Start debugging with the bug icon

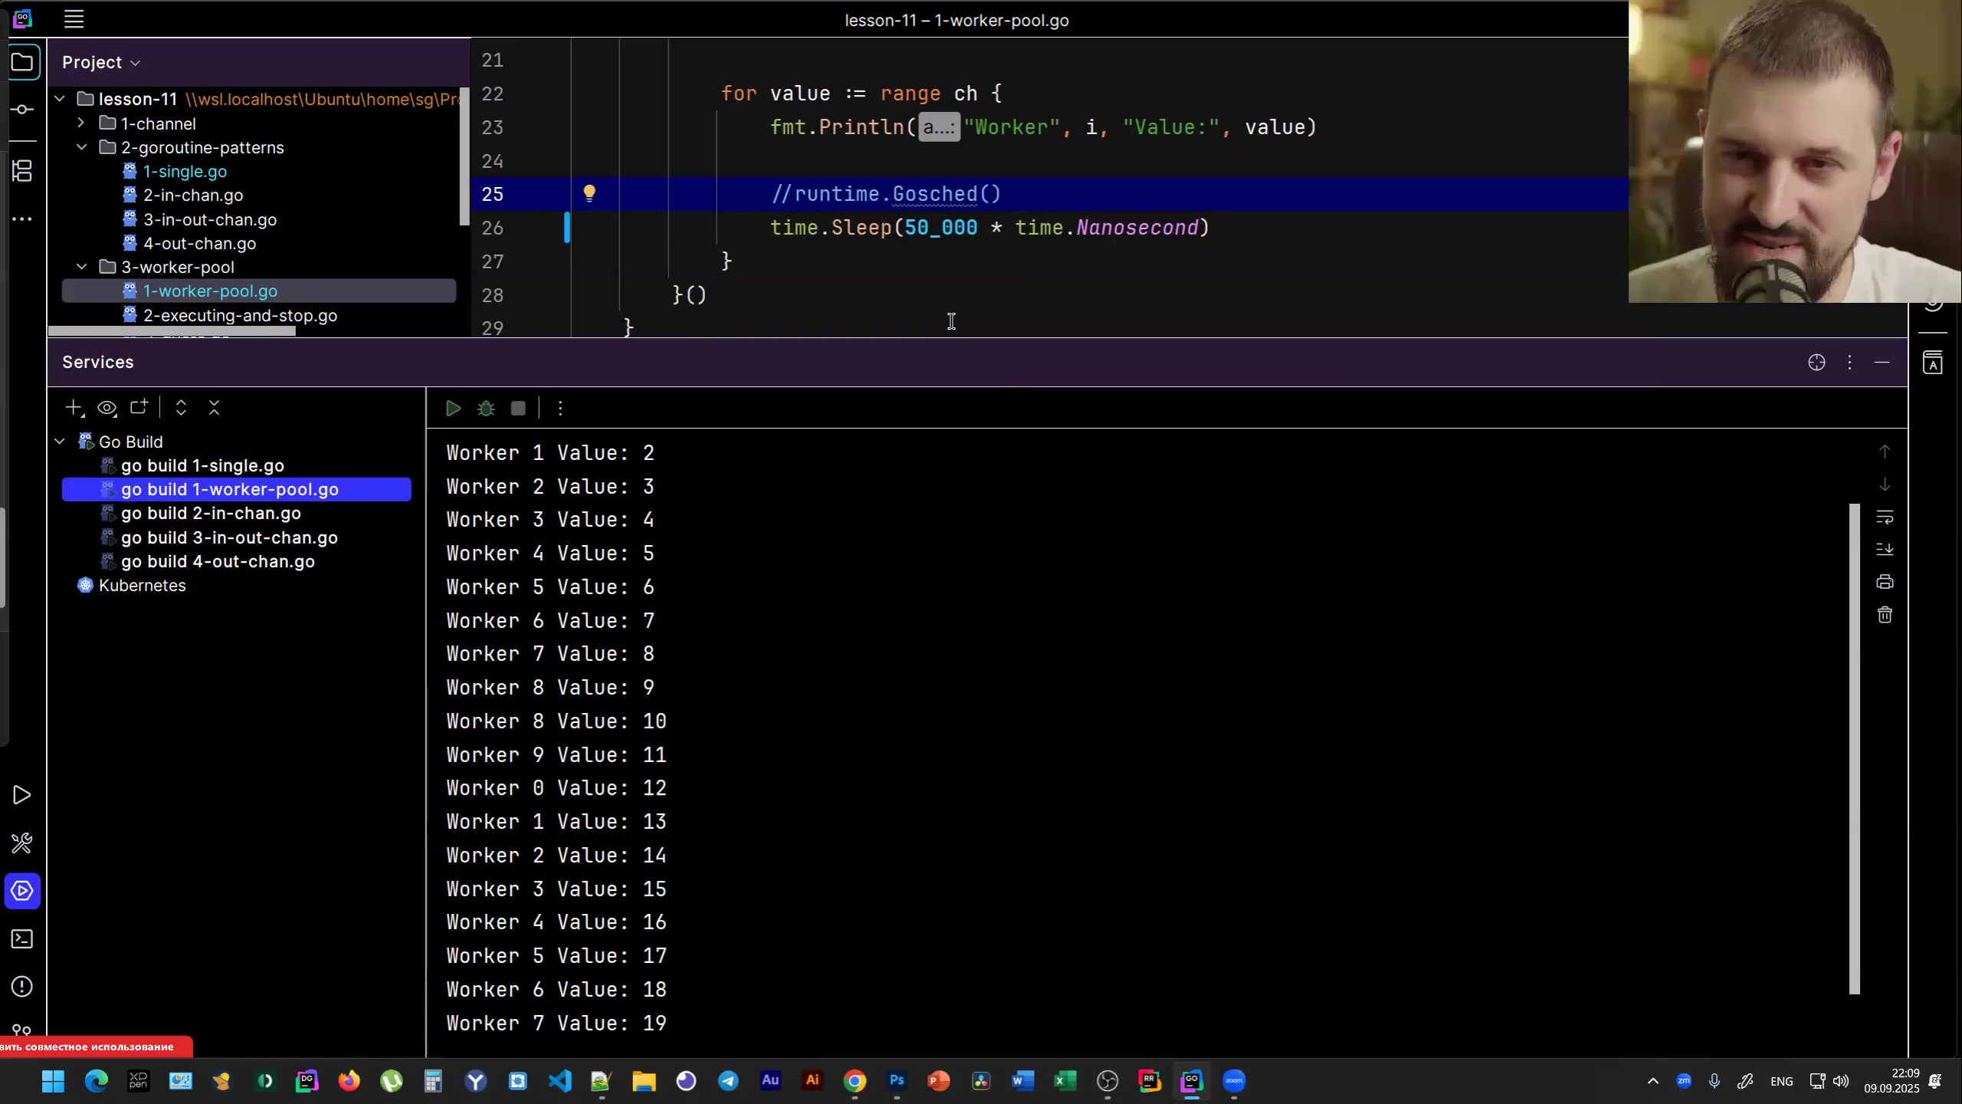[486, 408]
